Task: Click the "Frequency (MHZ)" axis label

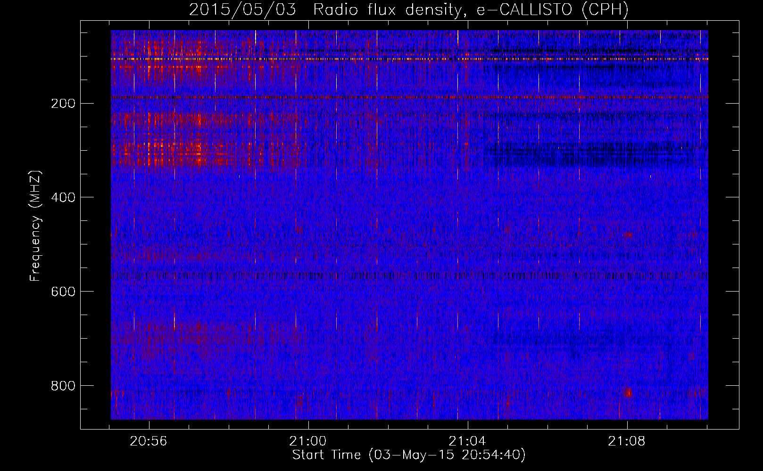Action: tap(35, 226)
